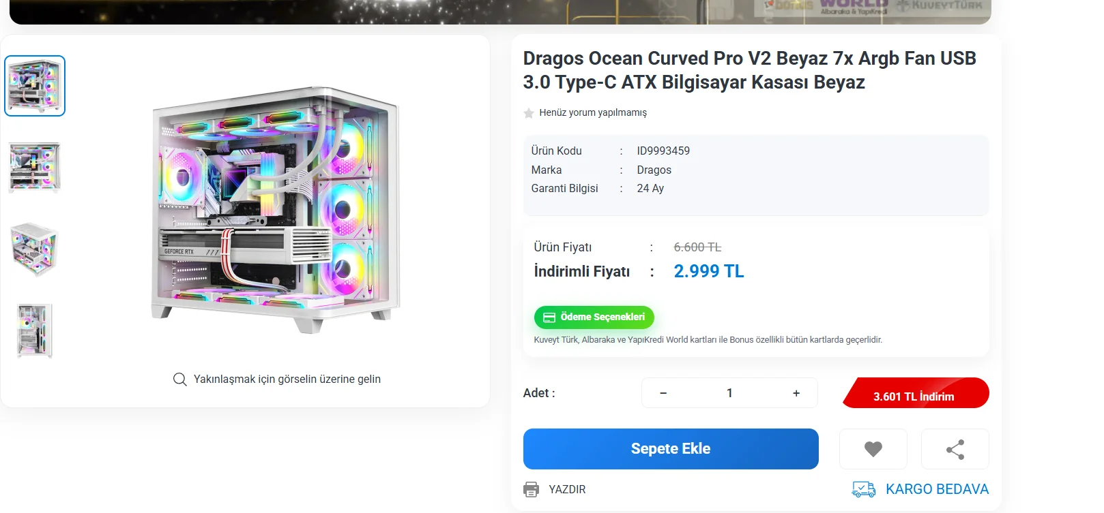The width and height of the screenshot is (1104, 513).
Task: Click the card icon in Ödeme Seçenekleri
Action: pyautogui.click(x=549, y=317)
